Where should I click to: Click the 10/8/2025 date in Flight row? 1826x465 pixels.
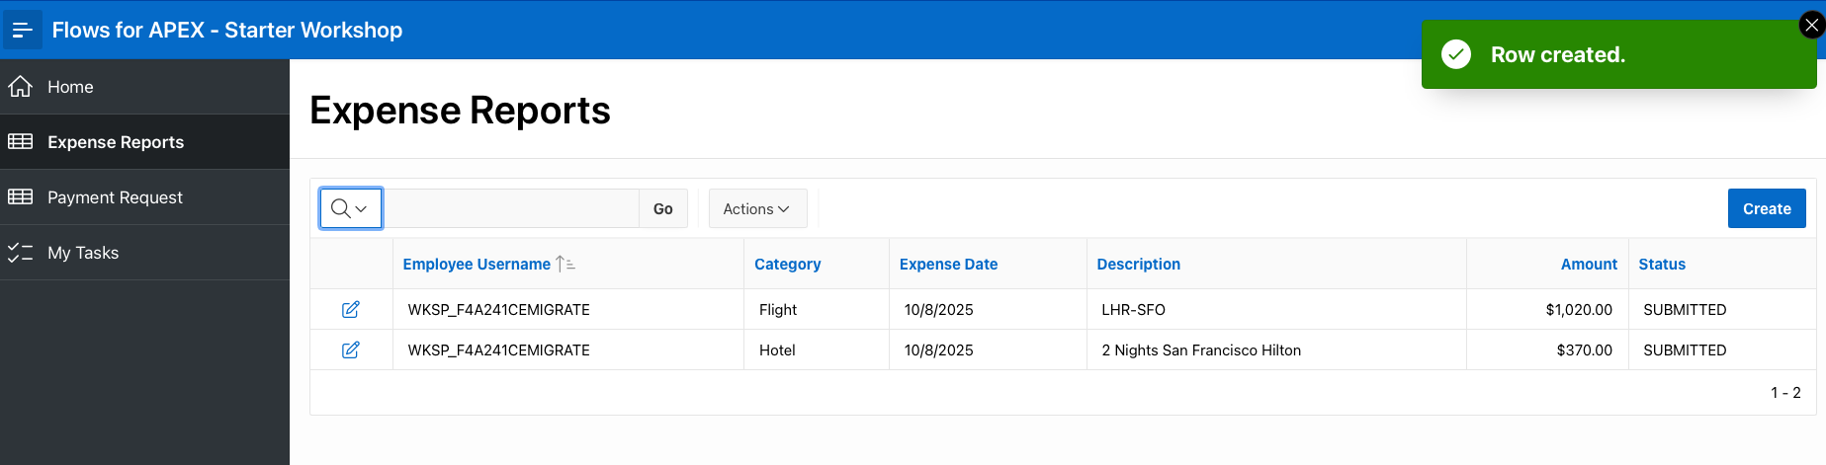(938, 309)
